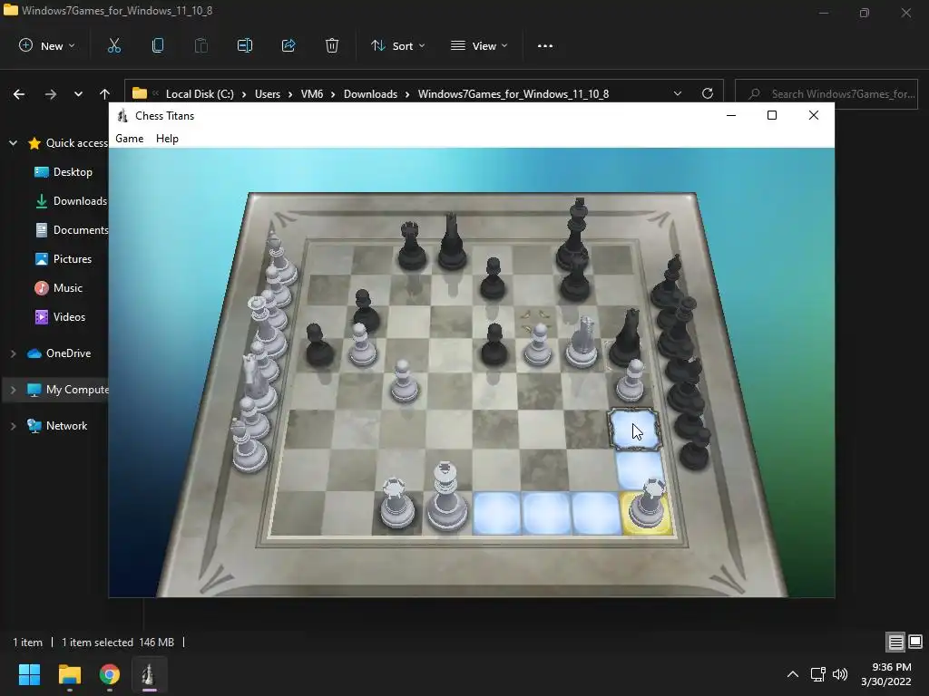Open the See more three-dot menu

pyautogui.click(x=545, y=45)
